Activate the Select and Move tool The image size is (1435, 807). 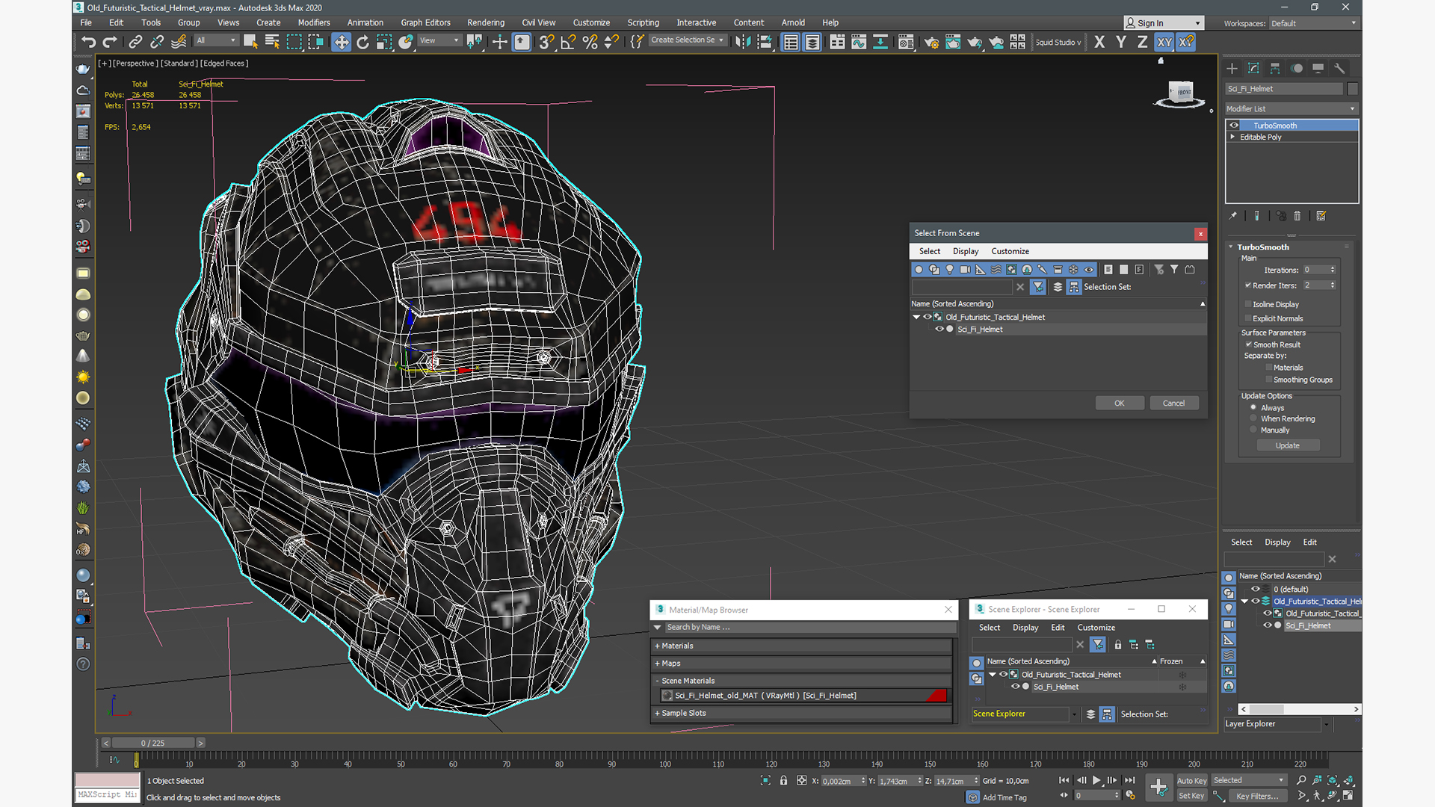click(x=341, y=42)
